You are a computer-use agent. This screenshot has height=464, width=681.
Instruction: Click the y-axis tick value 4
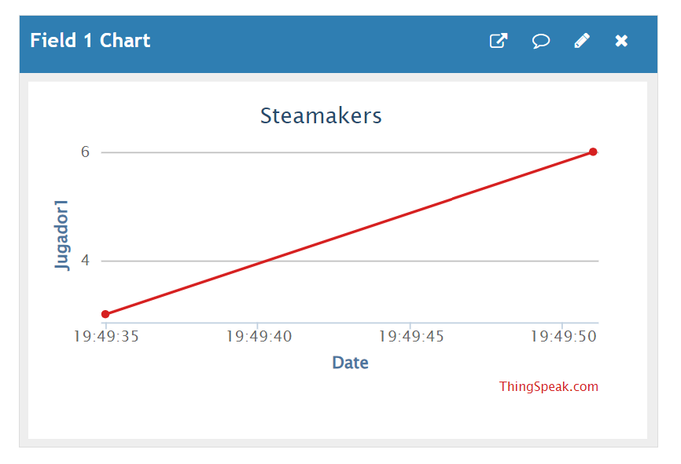(x=85, y=261)
